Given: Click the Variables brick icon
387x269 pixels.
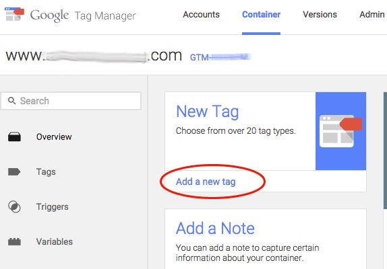Looking at the screenshot, I should point(14,241).
